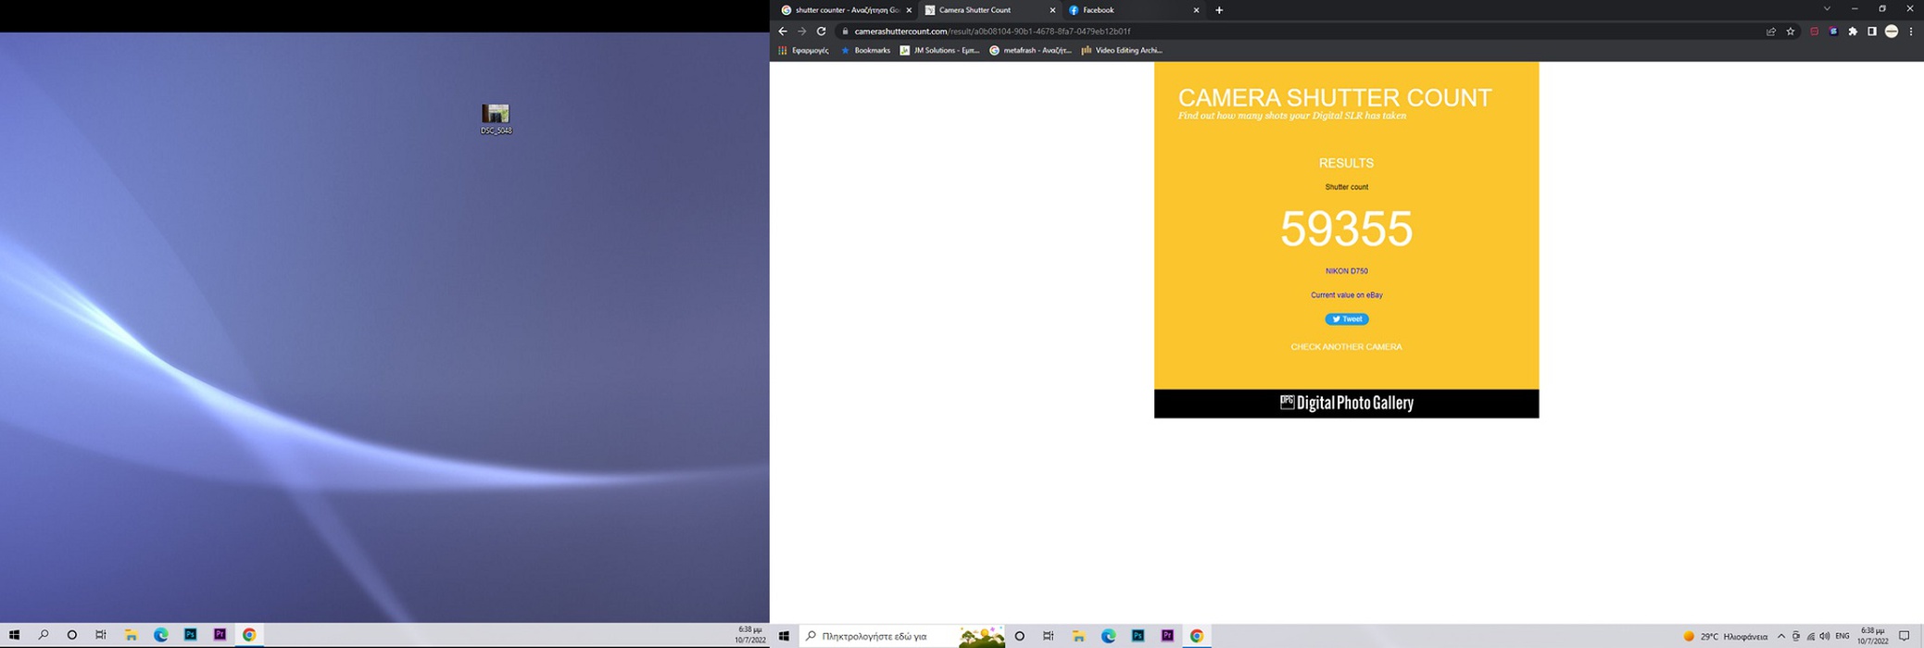Screen dimensions: 1924x648
Task: Click the camerashuttercount.com address bar
Action: coord(1297,31)
